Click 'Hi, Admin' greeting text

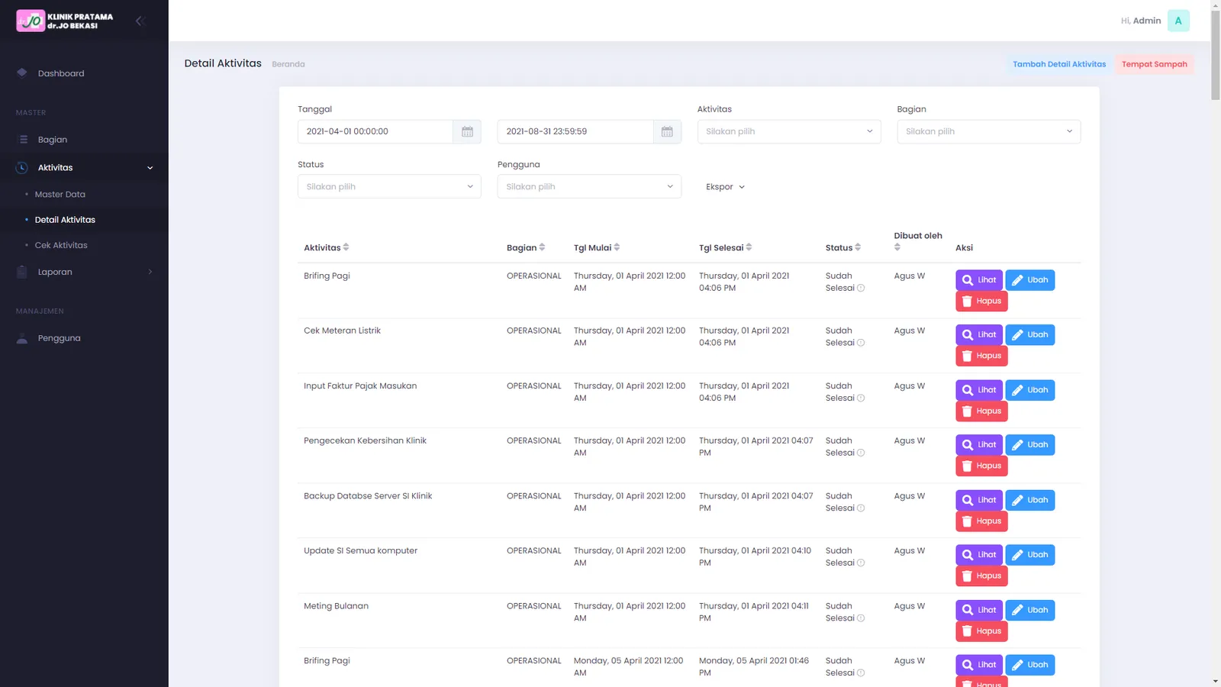coord(1141,21)
